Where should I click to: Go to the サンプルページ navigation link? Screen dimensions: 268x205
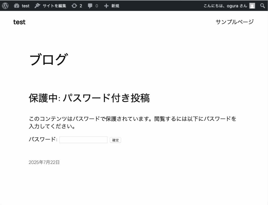coord(234,22)
